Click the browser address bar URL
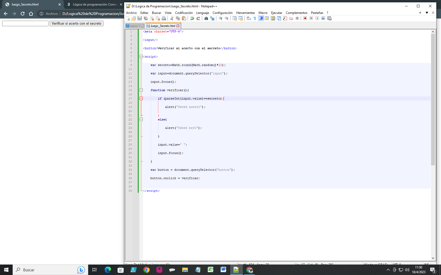This screenshot has height=275, width=441. click(x=93, y=14)
